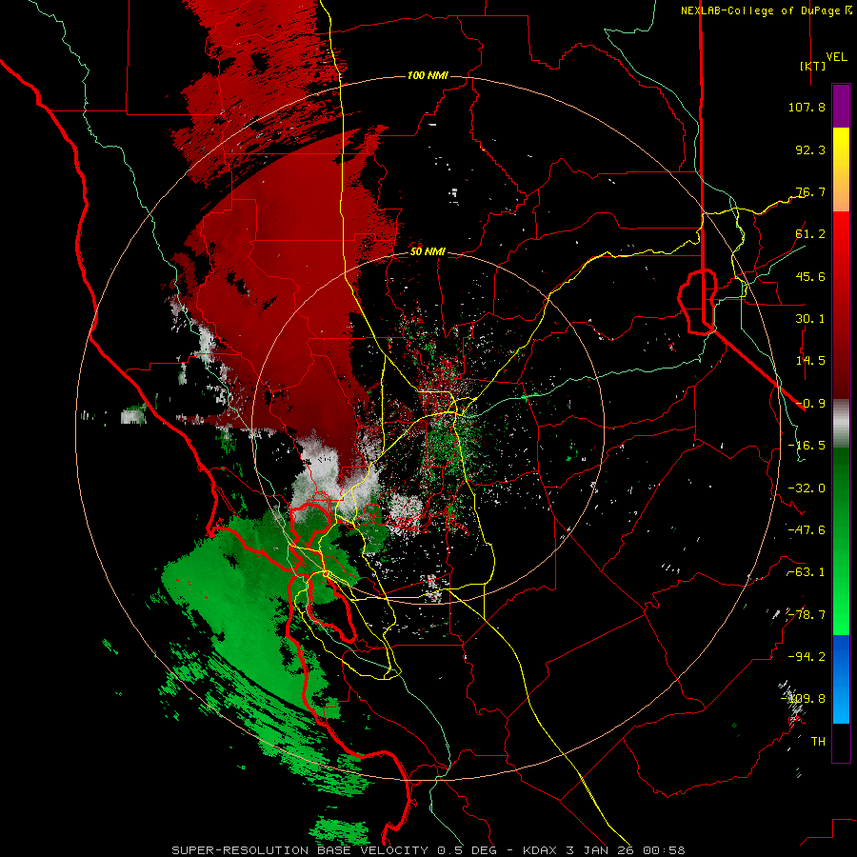Click the -63.1 scale value
Screen dimensions: 857x857
click(807, 572)
